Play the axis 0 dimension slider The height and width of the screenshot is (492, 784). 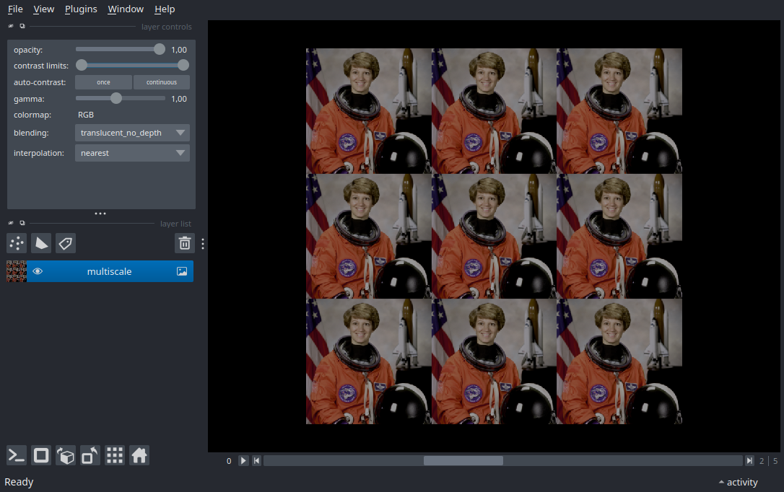pyautogui.click(x=243, y=460)
